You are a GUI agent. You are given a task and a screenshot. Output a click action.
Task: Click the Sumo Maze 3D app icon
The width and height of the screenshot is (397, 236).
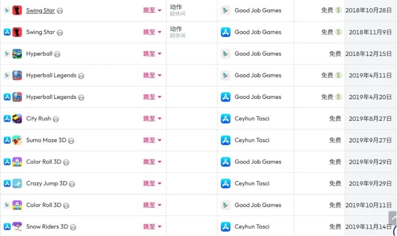coord(17,140)
